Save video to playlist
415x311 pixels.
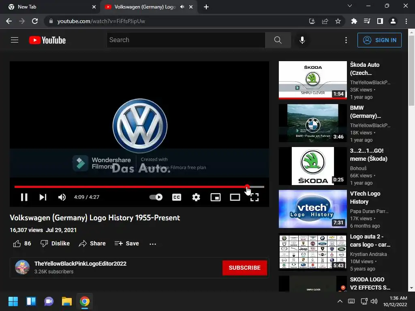coord(127,243)
